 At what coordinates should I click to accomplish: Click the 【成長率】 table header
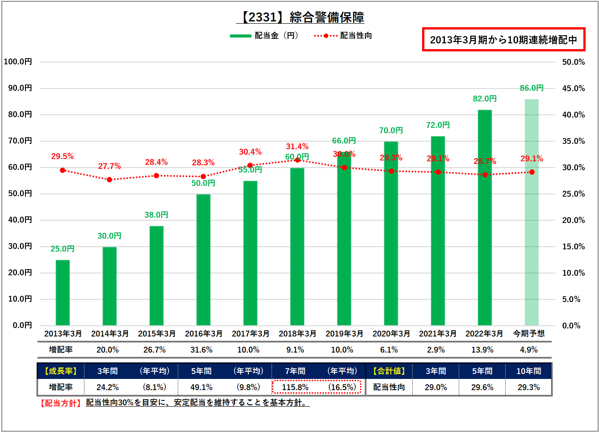point(61,371)
